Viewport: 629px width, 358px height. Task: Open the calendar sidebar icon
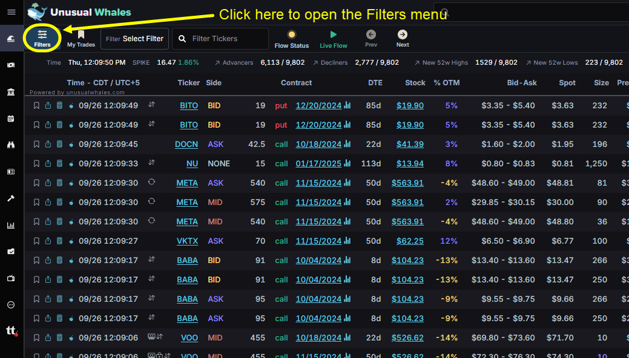point(12,119)
